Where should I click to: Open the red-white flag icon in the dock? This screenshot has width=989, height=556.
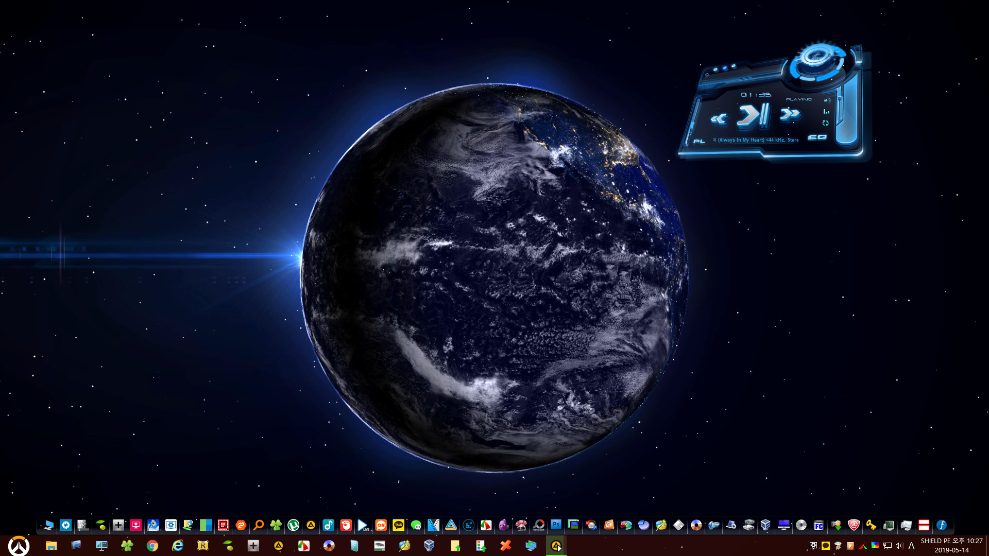point(924,525)
